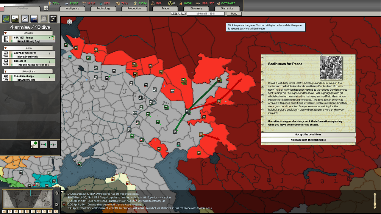
Task: Select the XLV. Armeekorps unit row
Action: [29, 78]
